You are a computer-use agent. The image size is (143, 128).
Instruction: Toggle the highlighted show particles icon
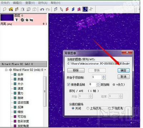pyautogui.click(x=85, y=9)
